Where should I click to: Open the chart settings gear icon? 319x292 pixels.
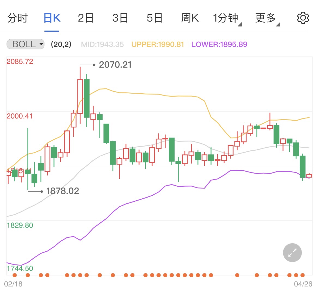tap(303, 18)
